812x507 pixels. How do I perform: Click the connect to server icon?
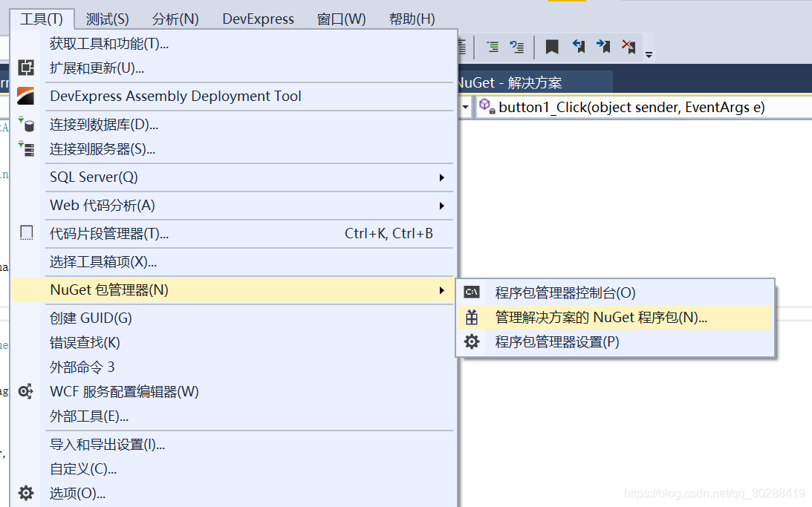pyautogui.click(x=26, y=149)
